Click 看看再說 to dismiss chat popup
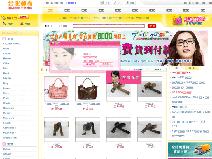The height and width of the screenshot is (159, 212). click(x=106, y=64)
